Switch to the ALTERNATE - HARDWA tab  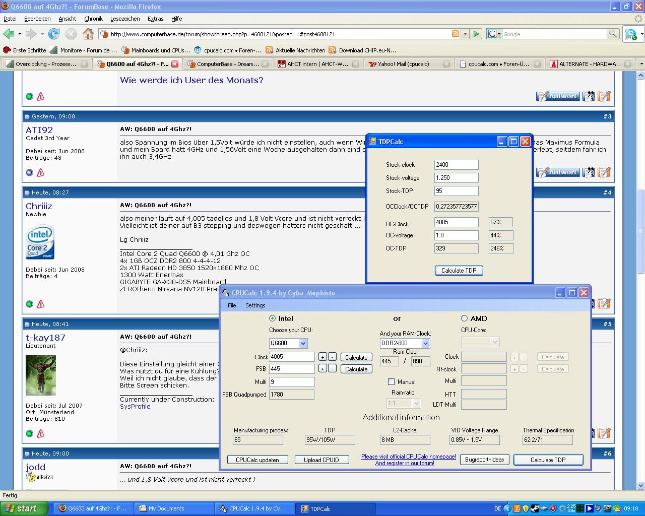(x=591, y=64)
